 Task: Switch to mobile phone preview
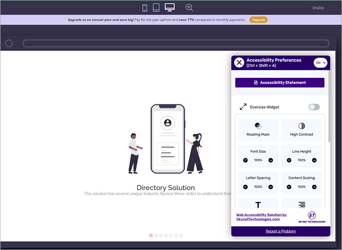click(145, 8)
